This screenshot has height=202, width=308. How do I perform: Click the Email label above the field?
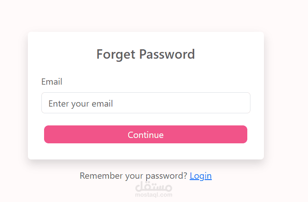click(52, 82)
